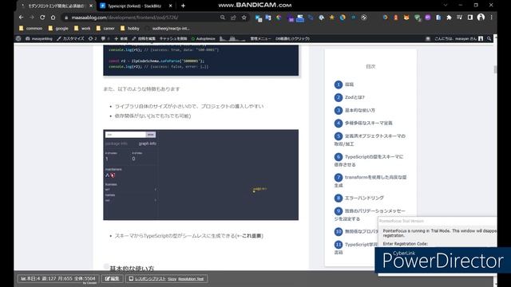
Task: Click キャッシュを削除 in admin bar
Action: tap(173, 38)
